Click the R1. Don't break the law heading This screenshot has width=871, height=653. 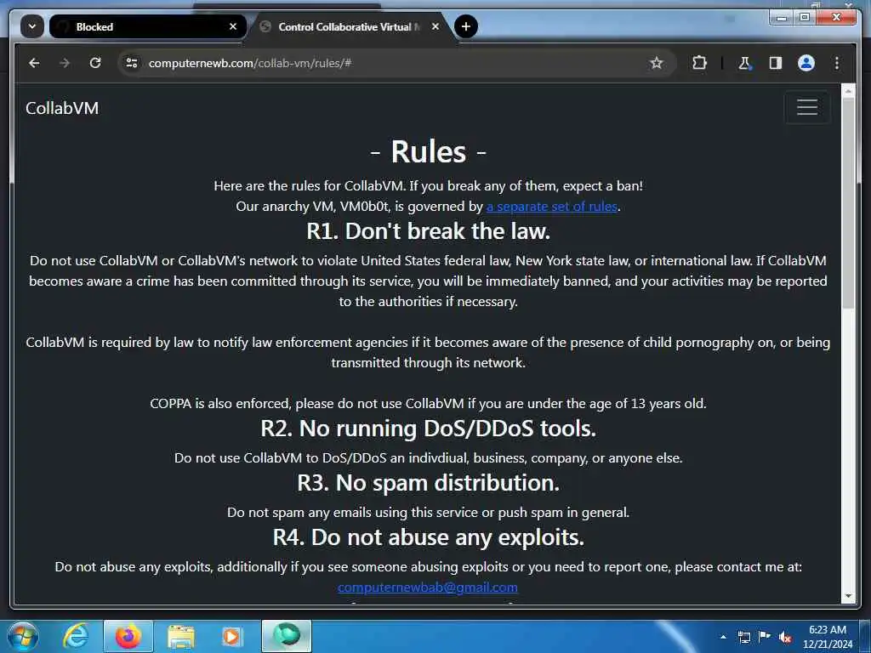click(x=429, y=231)
